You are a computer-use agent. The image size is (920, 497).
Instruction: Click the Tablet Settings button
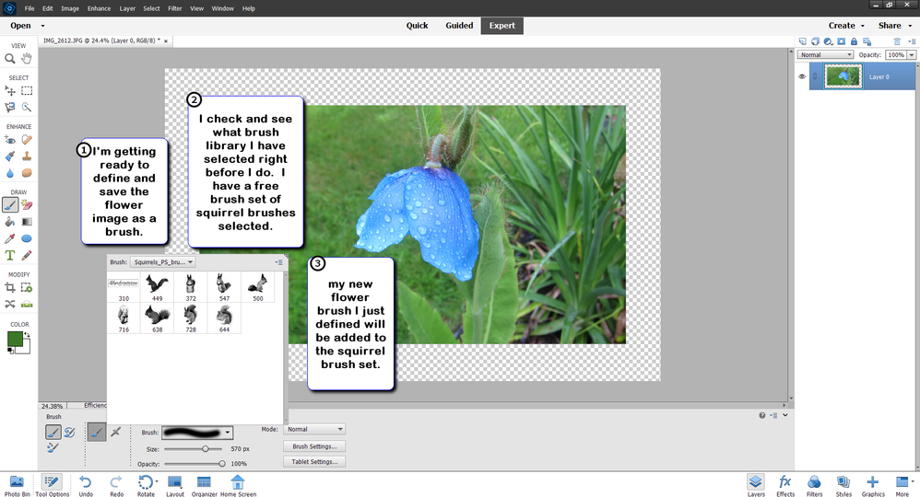[314, 461]
